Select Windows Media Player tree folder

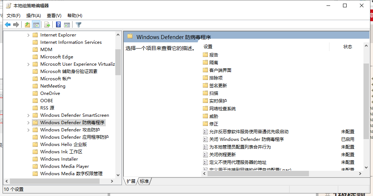[x=64, y=166]
